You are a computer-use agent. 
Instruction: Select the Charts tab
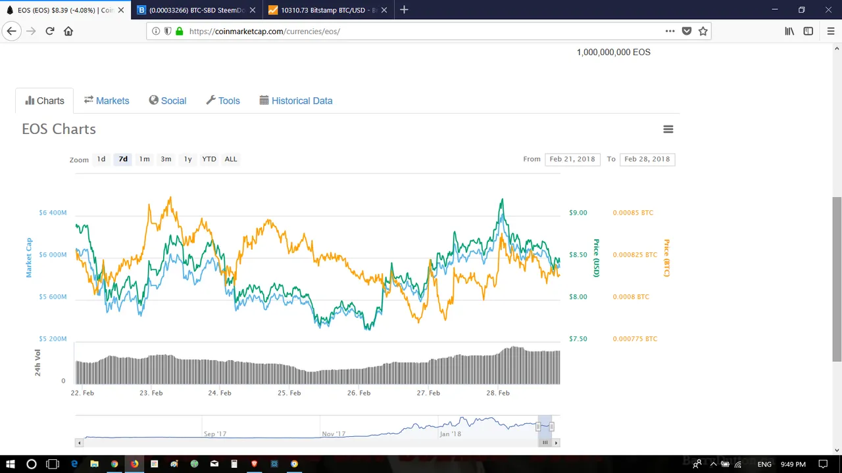tap(45, 101)
